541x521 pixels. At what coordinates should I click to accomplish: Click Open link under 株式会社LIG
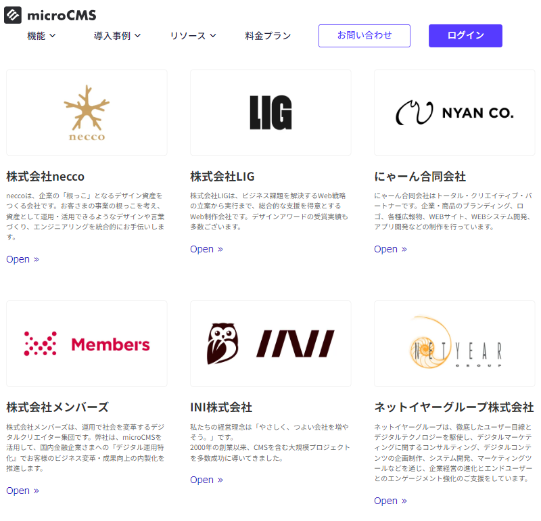207,249
